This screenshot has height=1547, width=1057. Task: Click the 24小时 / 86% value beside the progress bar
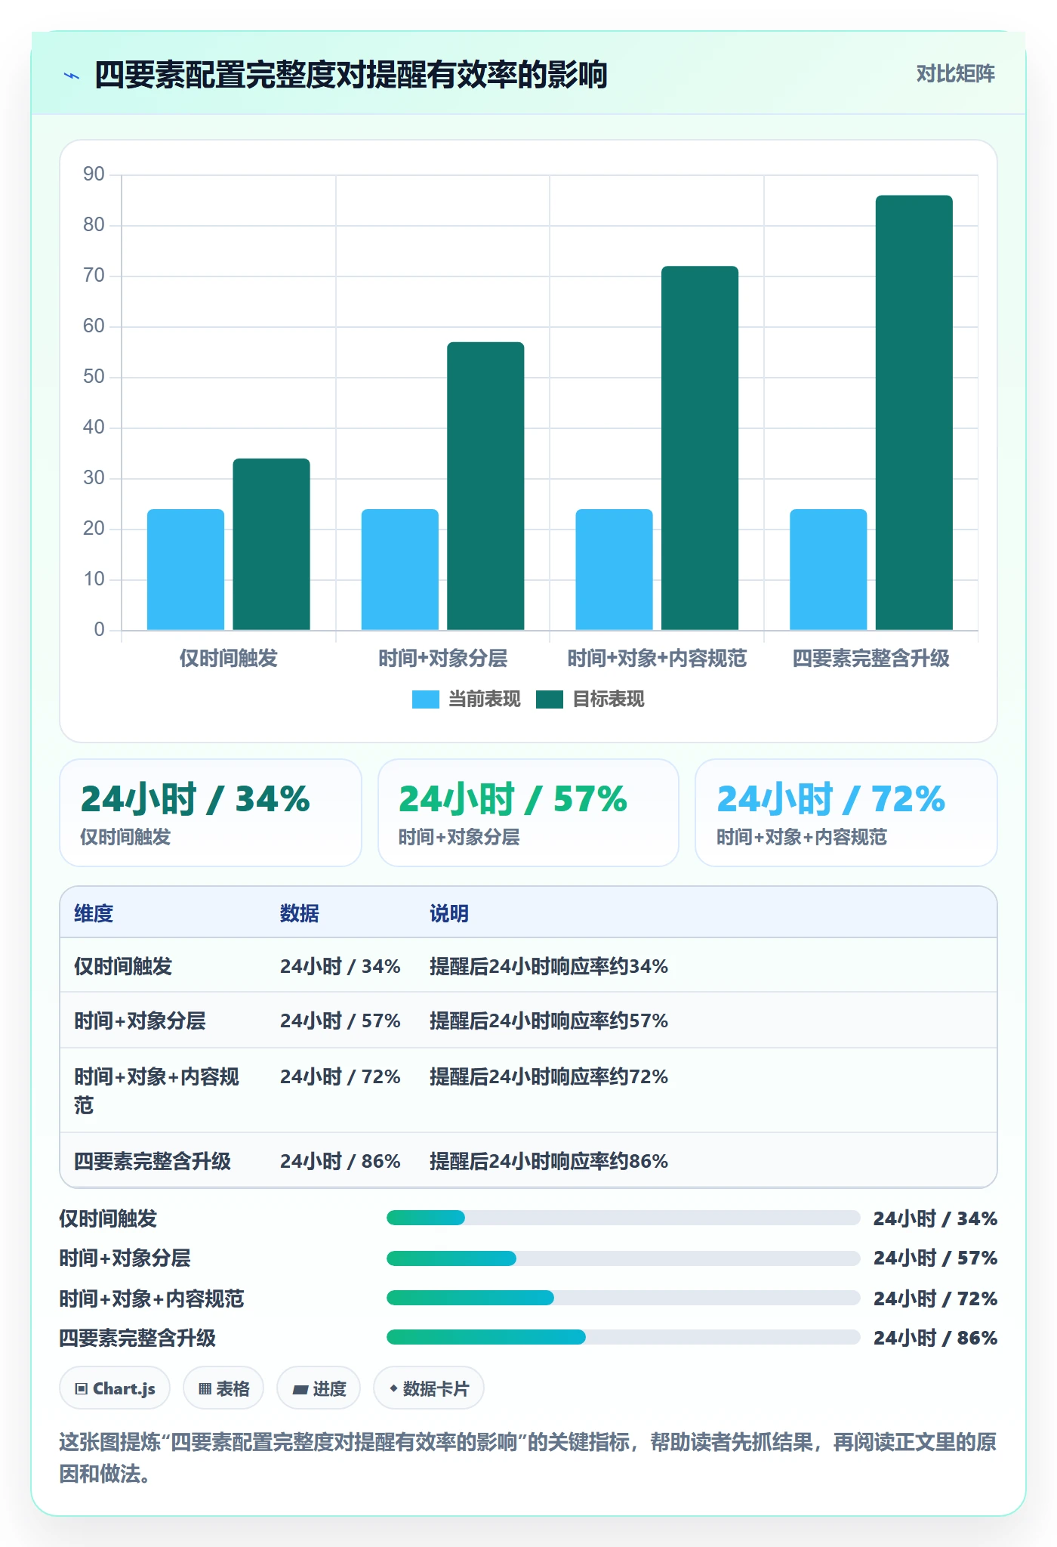[935, 1338]
